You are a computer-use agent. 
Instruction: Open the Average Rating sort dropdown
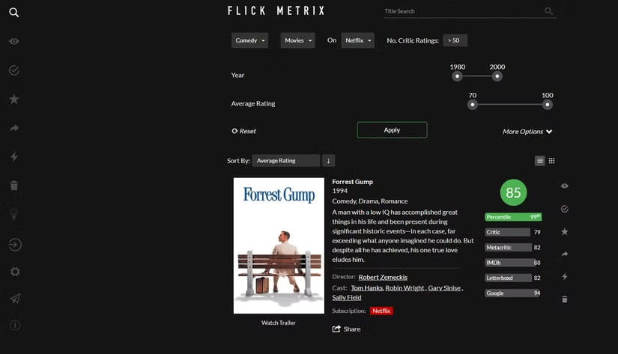click(286, 161)
